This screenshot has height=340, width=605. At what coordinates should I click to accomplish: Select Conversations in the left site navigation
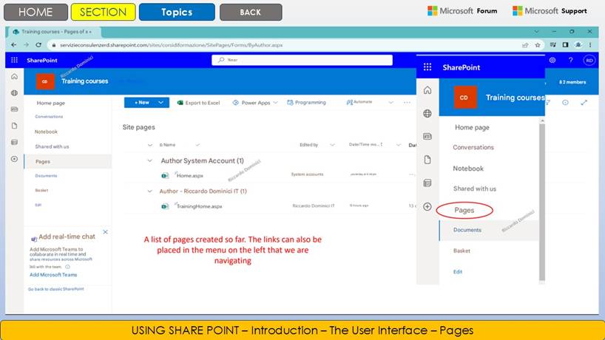click(49, 117)
